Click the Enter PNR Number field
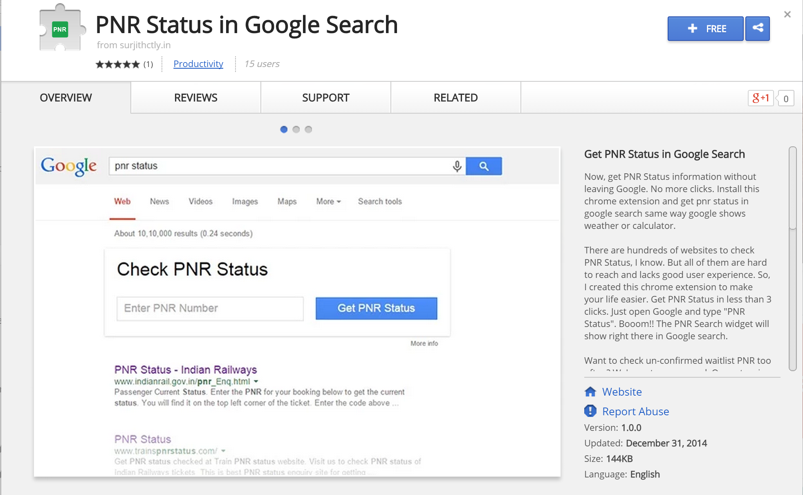 [x=210, y=309]
